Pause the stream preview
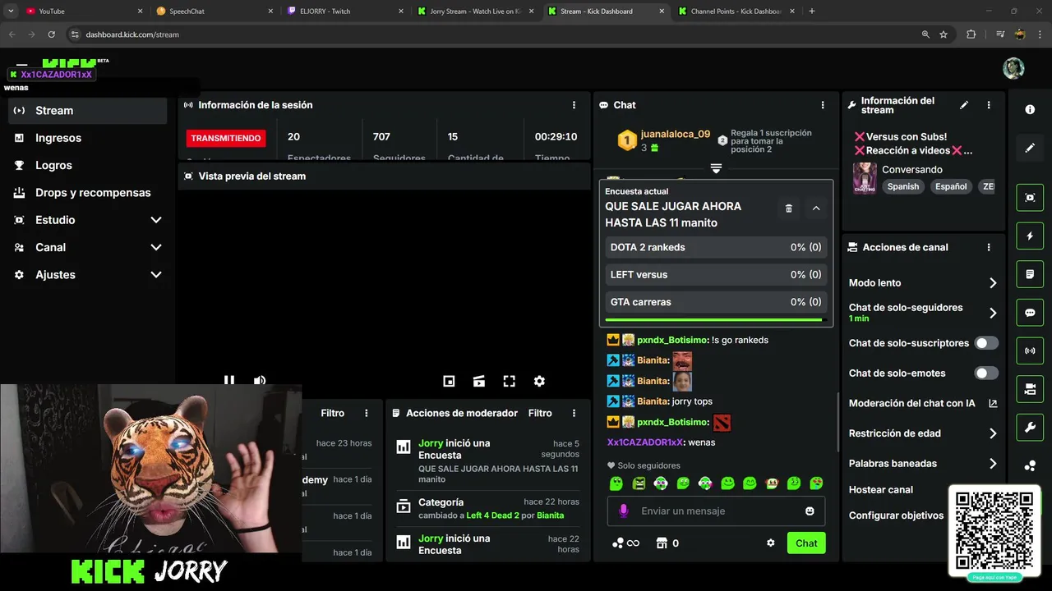This screenshot has height=591, width=1052. click(x=229, y=381)
